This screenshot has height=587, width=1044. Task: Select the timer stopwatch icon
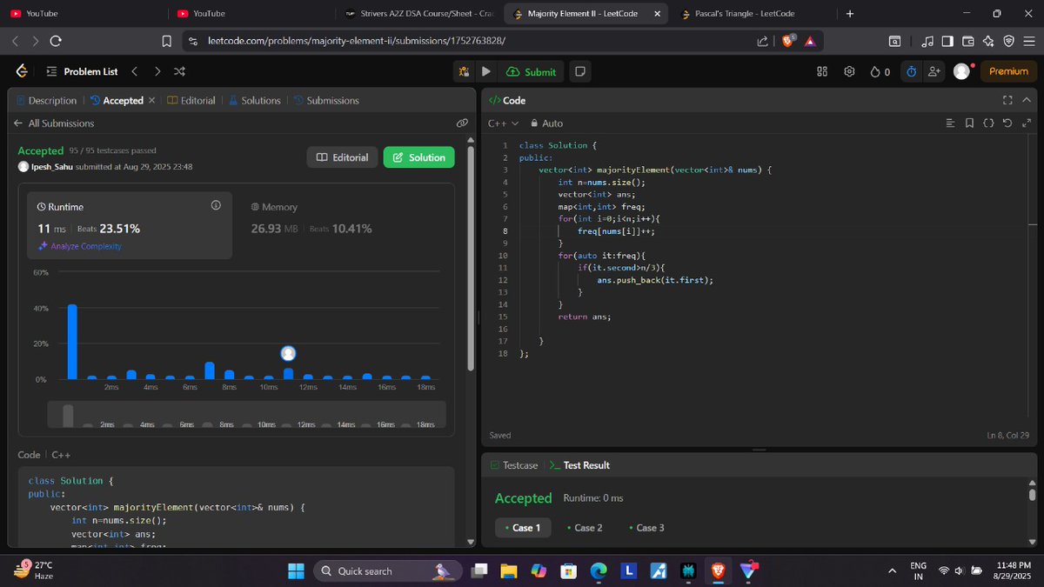pyautogui.click(x=911, y=71)
